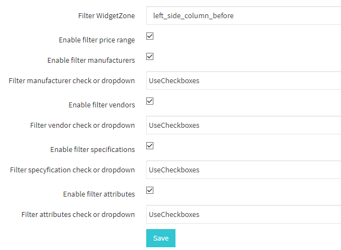This screenshot has height=250, width=341.
Task: Disable the Enable filter vendors checkbox
Action: [150, 101]
